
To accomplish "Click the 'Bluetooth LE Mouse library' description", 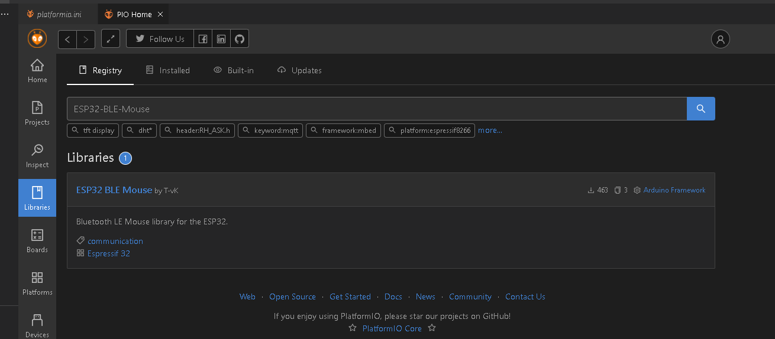I will (x=152, y=221).
